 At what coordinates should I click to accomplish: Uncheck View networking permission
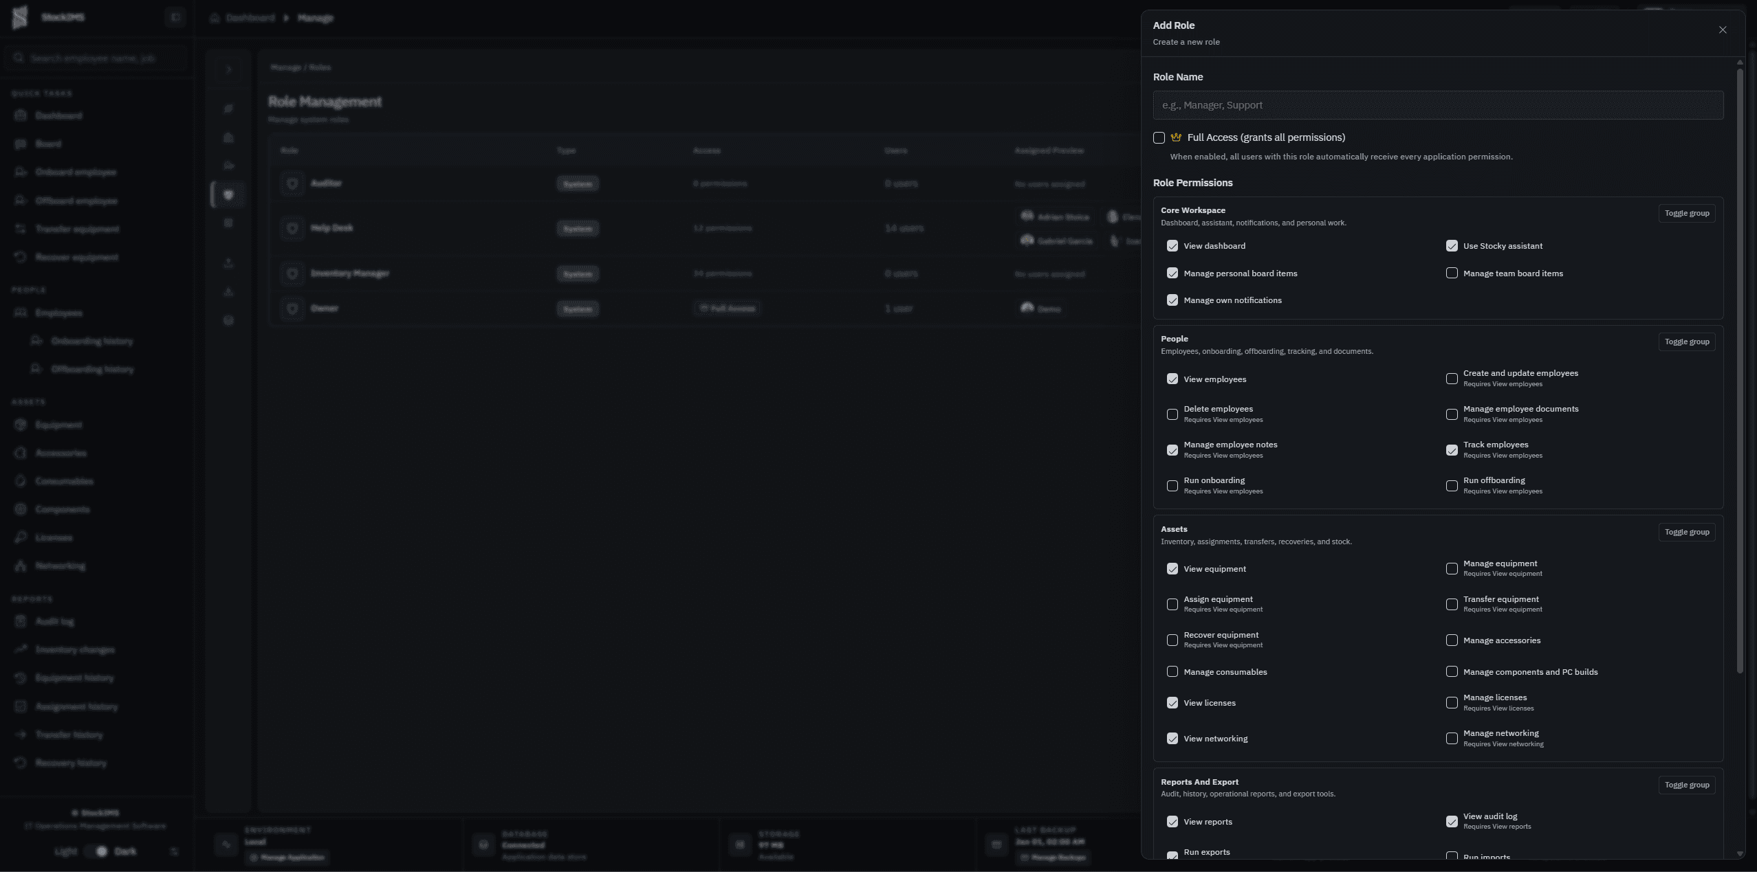click(1172, 739)
